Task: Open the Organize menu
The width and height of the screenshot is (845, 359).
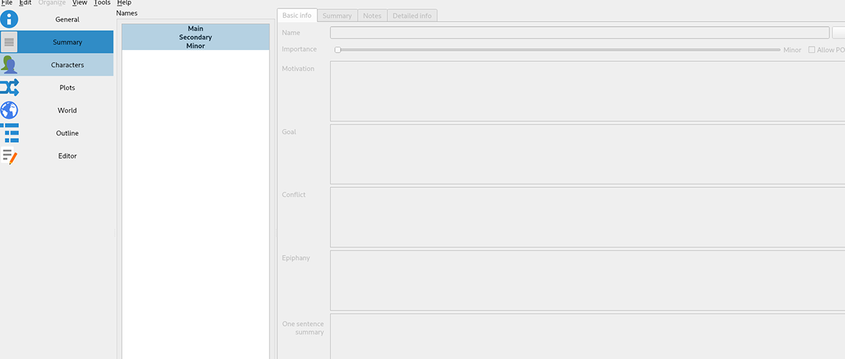Action: pos(52,3)
